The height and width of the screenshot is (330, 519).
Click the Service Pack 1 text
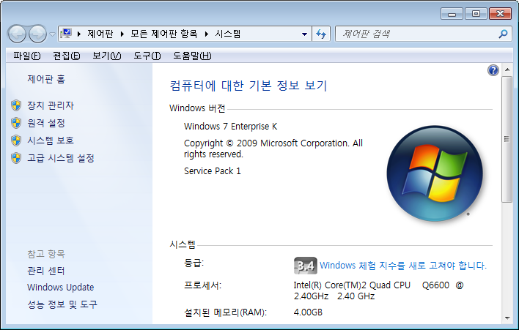[x=213, y=170]
